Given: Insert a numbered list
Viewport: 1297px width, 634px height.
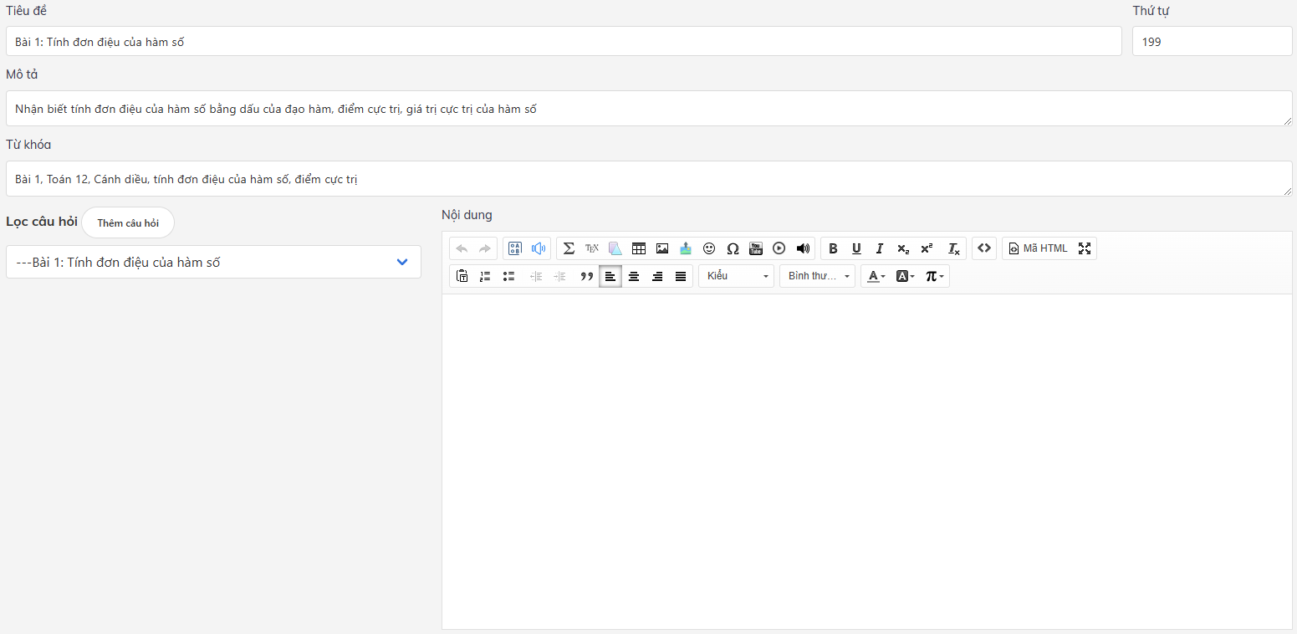Looking at the screenshot, I should [x=485, y=276].
